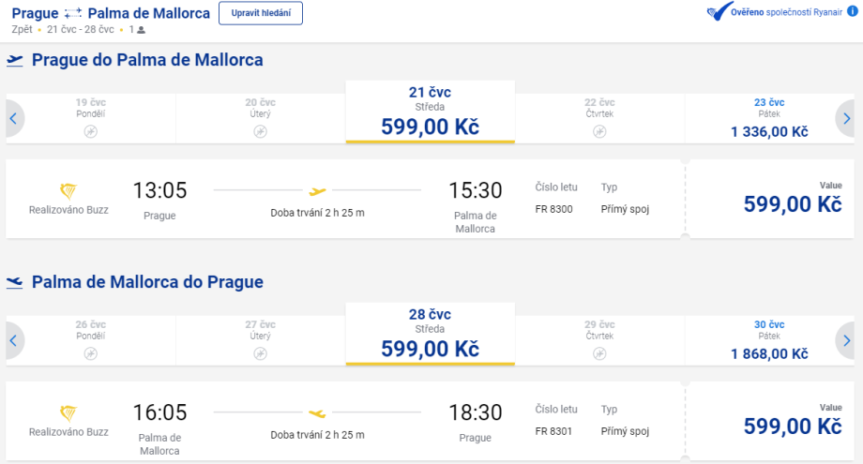This screenshot has height=464, width=863.
Task: Choose the 599,00 Kč Value fare for FR 8301
Action: (x=792, y=425)
